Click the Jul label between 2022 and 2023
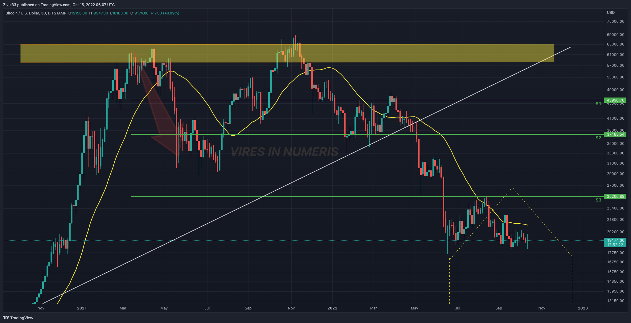Image resolution: width=631 pixels, height=323 pixels. (x=458, y=308)
